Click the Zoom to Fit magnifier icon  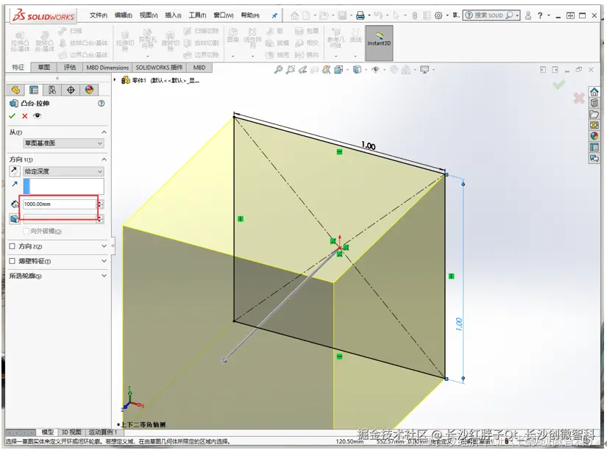[278, 70]
